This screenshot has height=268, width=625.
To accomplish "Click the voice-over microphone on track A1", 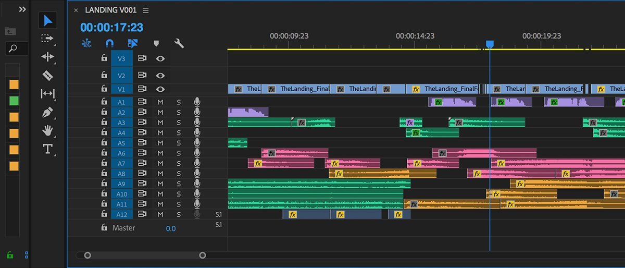I will coord(197,102).
